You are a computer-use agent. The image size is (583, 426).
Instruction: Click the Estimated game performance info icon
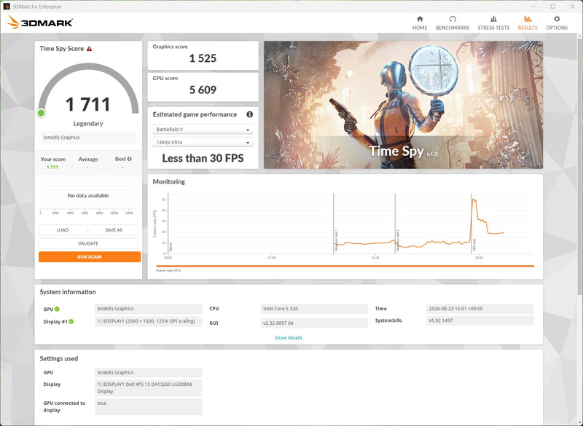[249, 114]
